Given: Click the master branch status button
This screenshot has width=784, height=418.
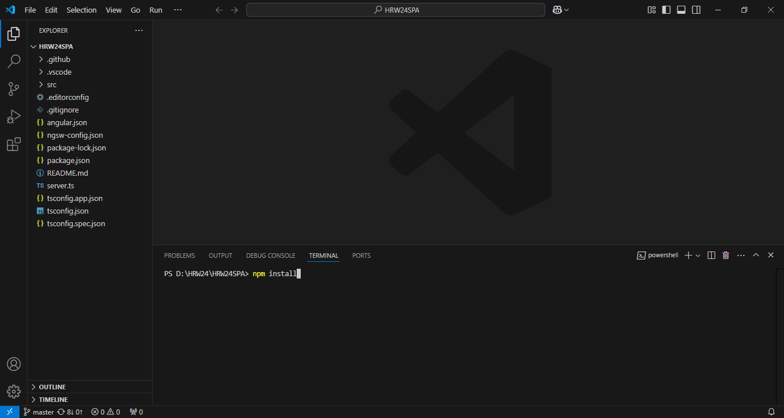Looking at the screenshot, I should (38, 412).
